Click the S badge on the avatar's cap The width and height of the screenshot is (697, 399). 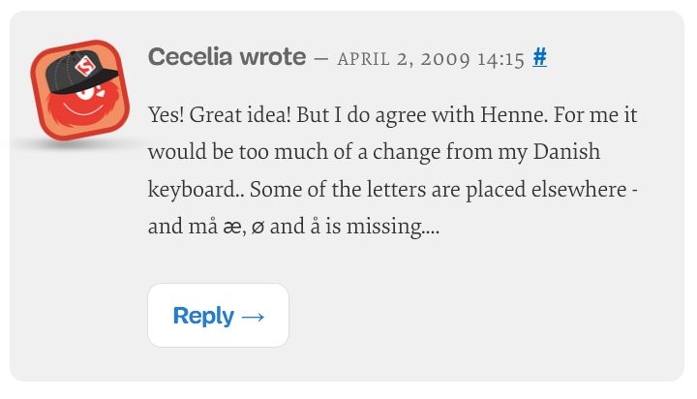pyautogui.click(x=85, y=66)
